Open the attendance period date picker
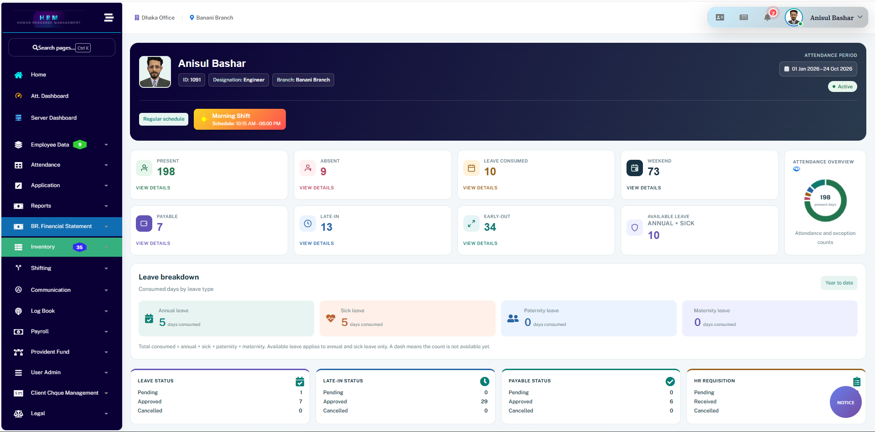This screenshot has width=875, height=432. (x=818, y=69)
